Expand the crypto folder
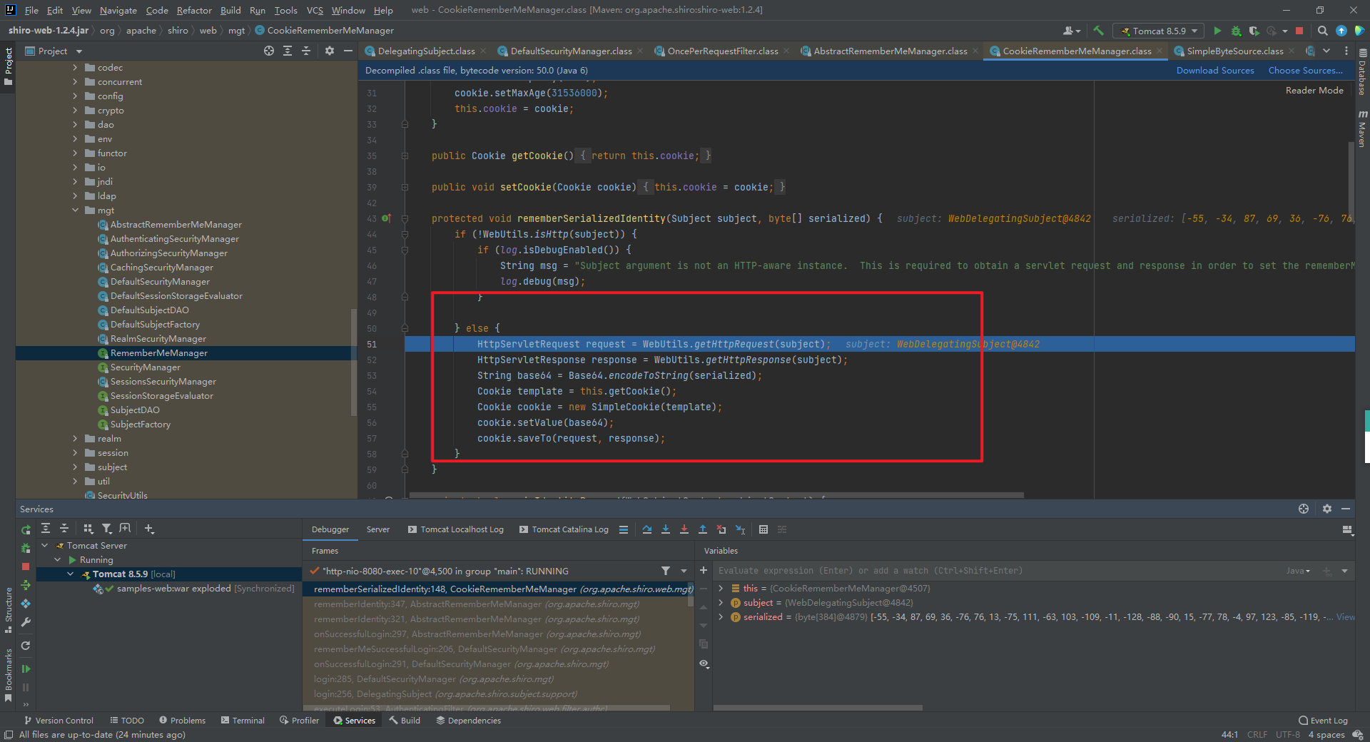The height and width of the screenshot is (742, 1370). click(x=75, y=111)
